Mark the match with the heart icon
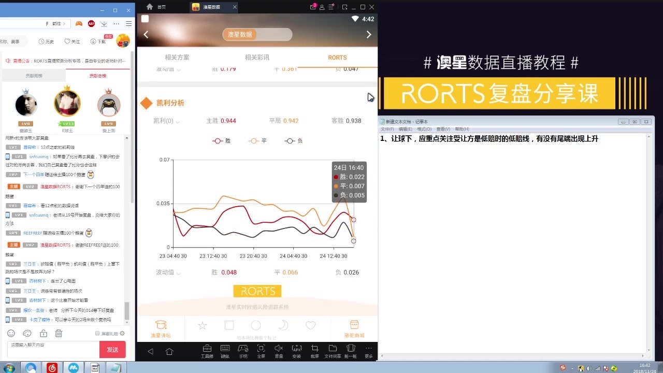The width and height of the screenshot is (663, 373). tap(310, 325)
